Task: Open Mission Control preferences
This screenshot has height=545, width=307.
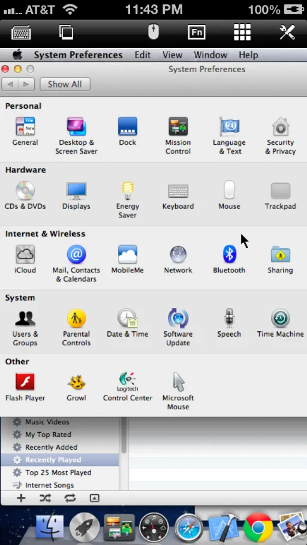Action: pyautogui.click(x=178, y=136)
